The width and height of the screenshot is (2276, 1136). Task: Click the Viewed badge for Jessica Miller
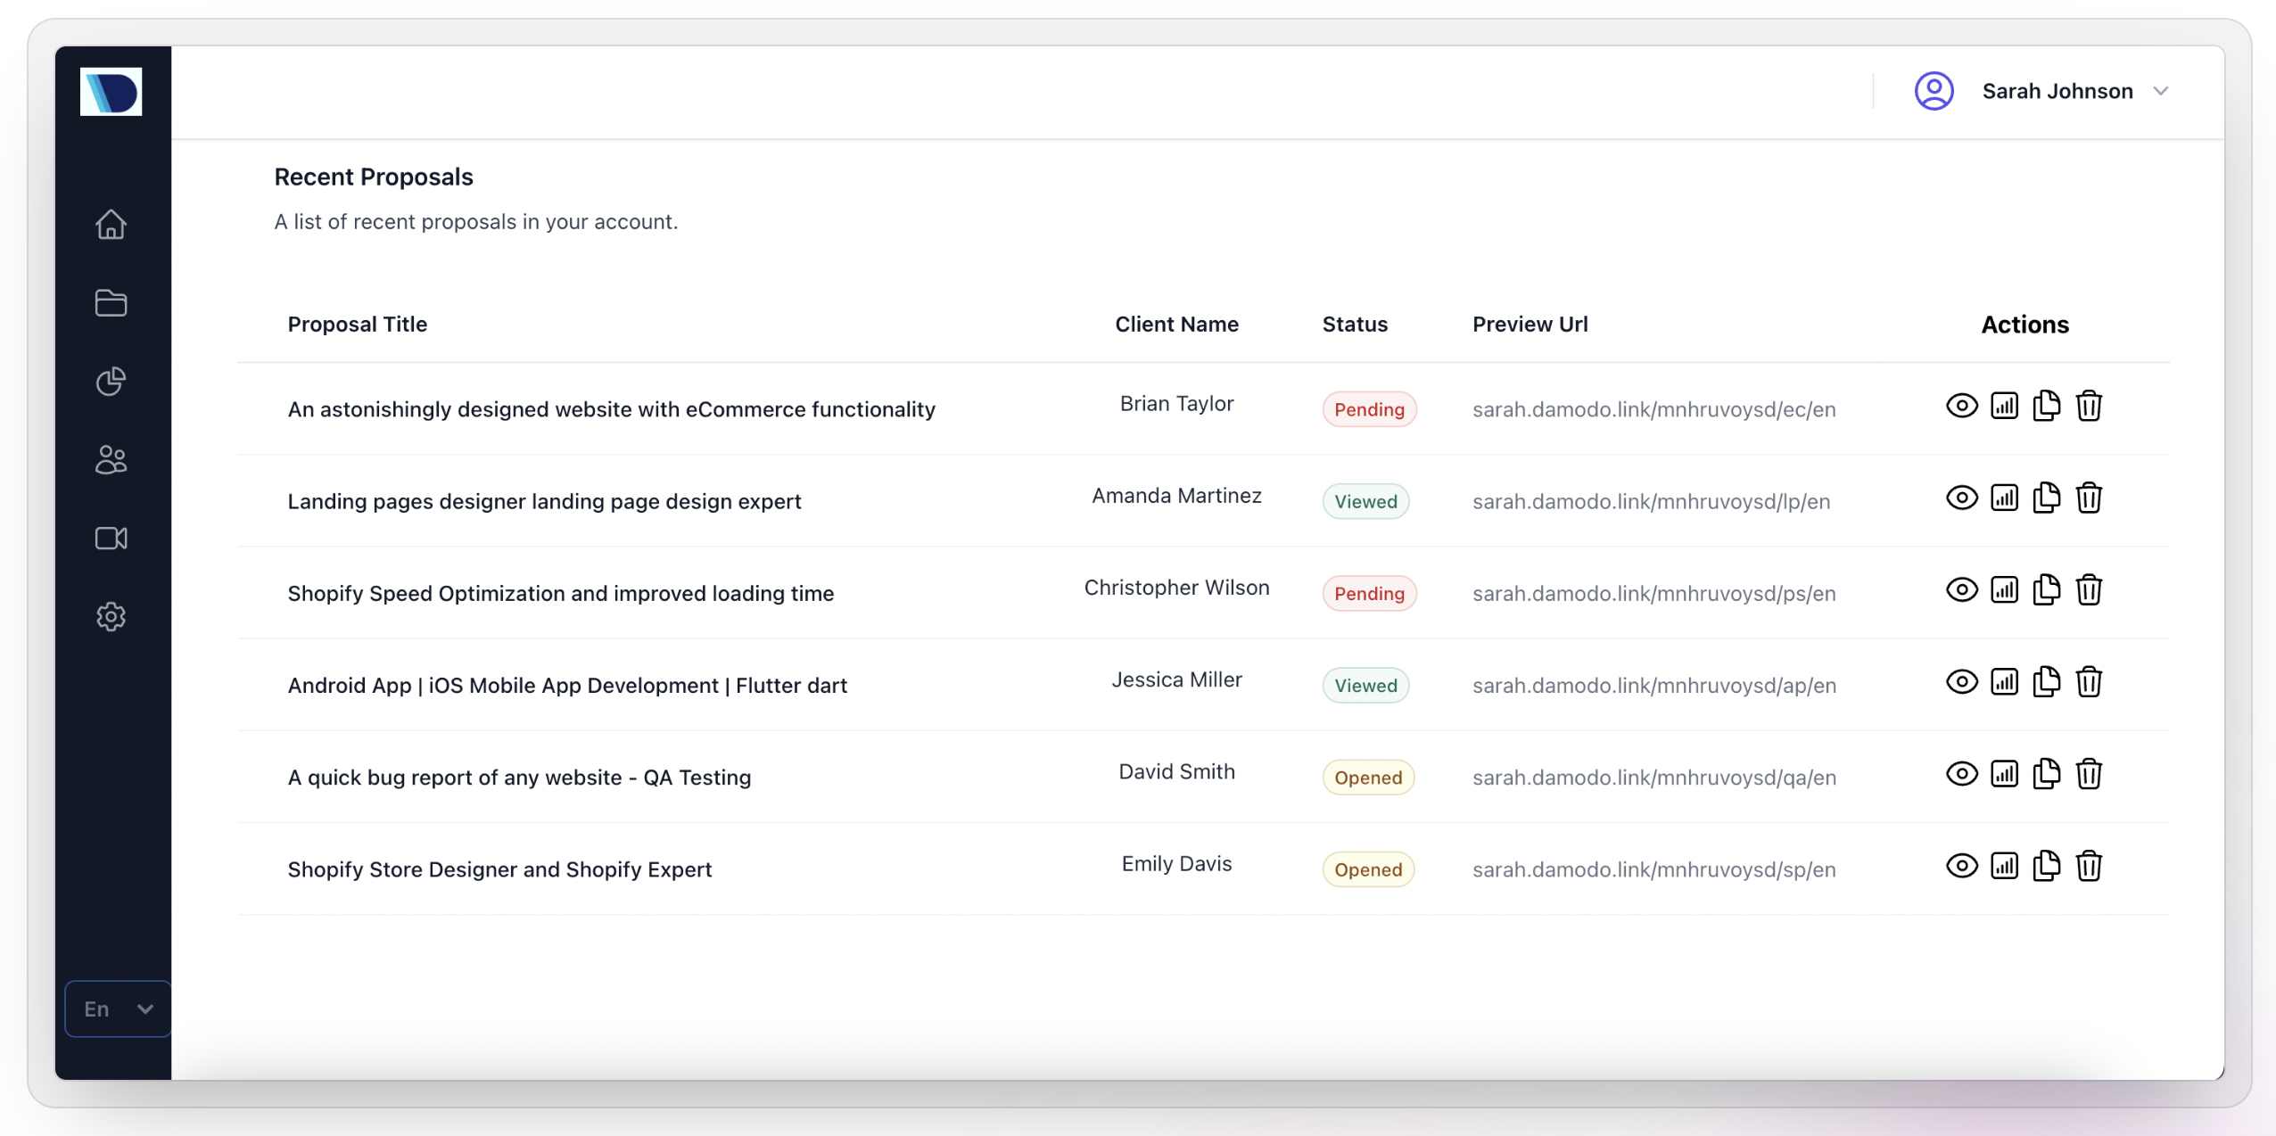1365,686
